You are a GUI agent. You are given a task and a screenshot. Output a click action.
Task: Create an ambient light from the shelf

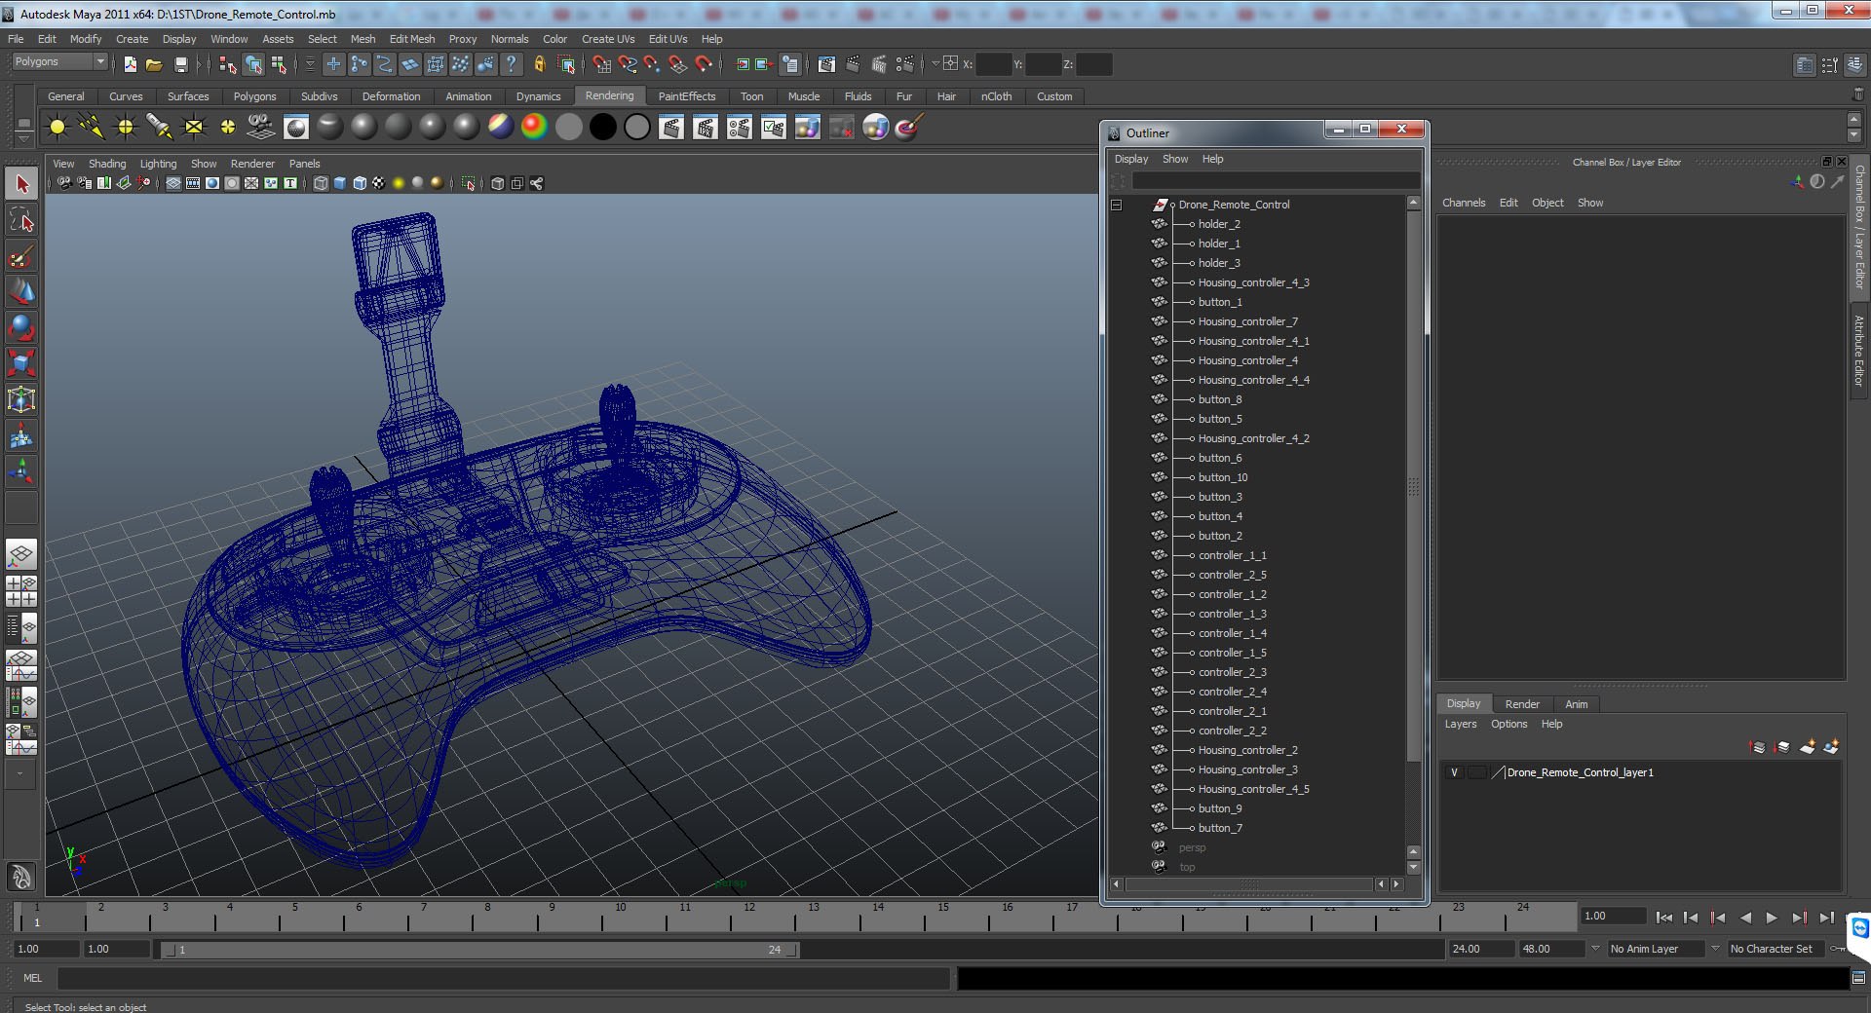click(x=57, y=127)
